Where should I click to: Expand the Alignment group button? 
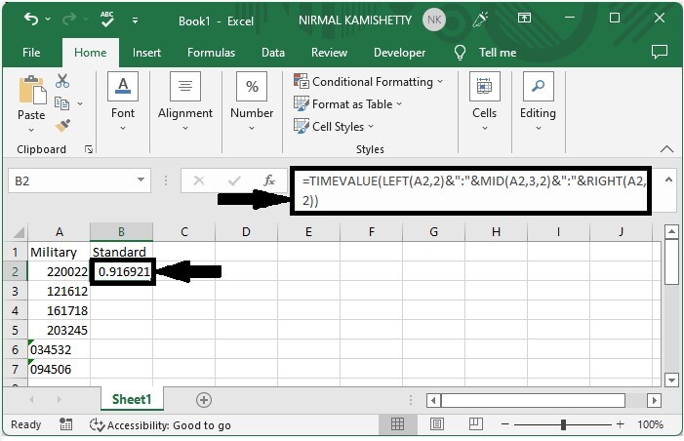185,102
